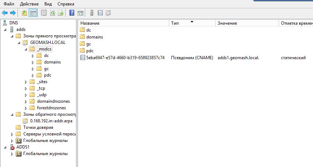The width and height of the screenshot is (313, 167).
Task: Select the domains row in right pane
Action: click(95, 37)
